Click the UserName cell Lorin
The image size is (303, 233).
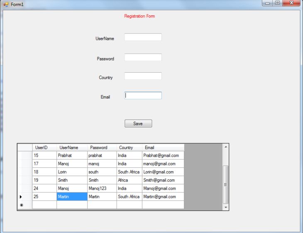pos(72,172)
